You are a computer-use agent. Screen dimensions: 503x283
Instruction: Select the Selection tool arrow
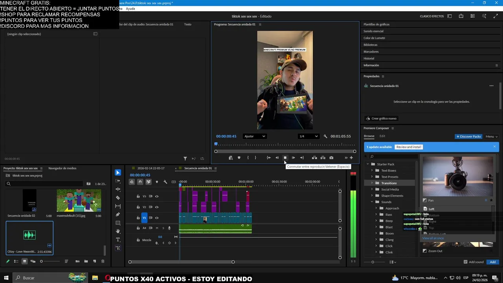coord(118,173)
